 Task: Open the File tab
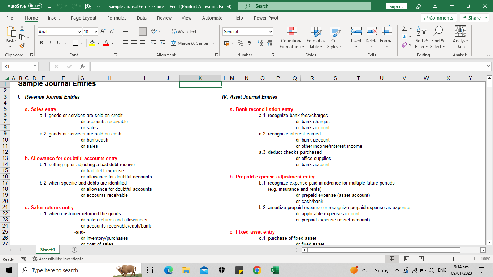coord(9,18)
